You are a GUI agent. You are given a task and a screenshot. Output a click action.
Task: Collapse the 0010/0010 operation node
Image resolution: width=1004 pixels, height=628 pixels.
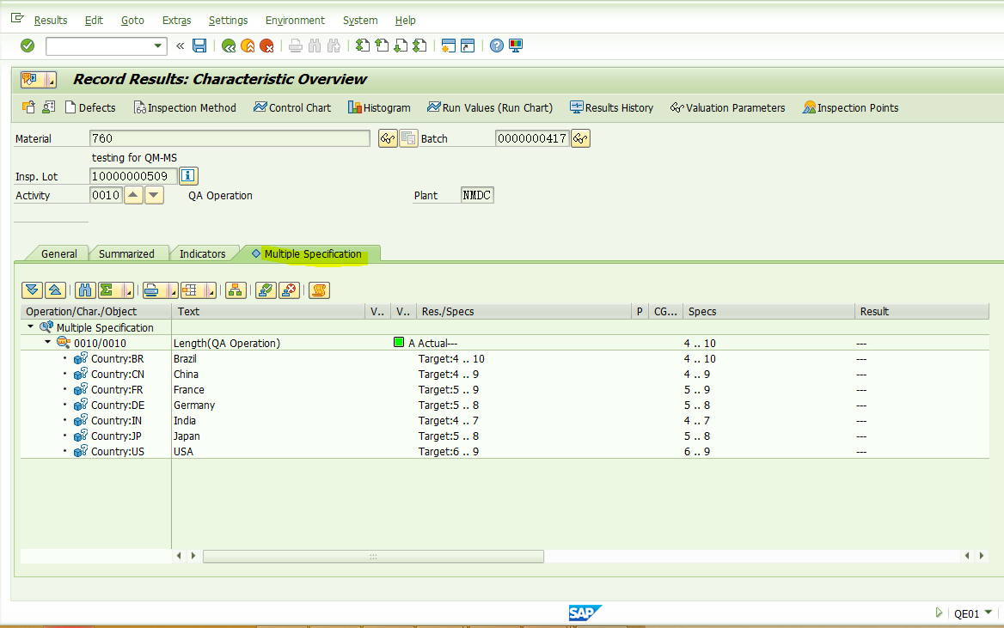coord(48,343)
